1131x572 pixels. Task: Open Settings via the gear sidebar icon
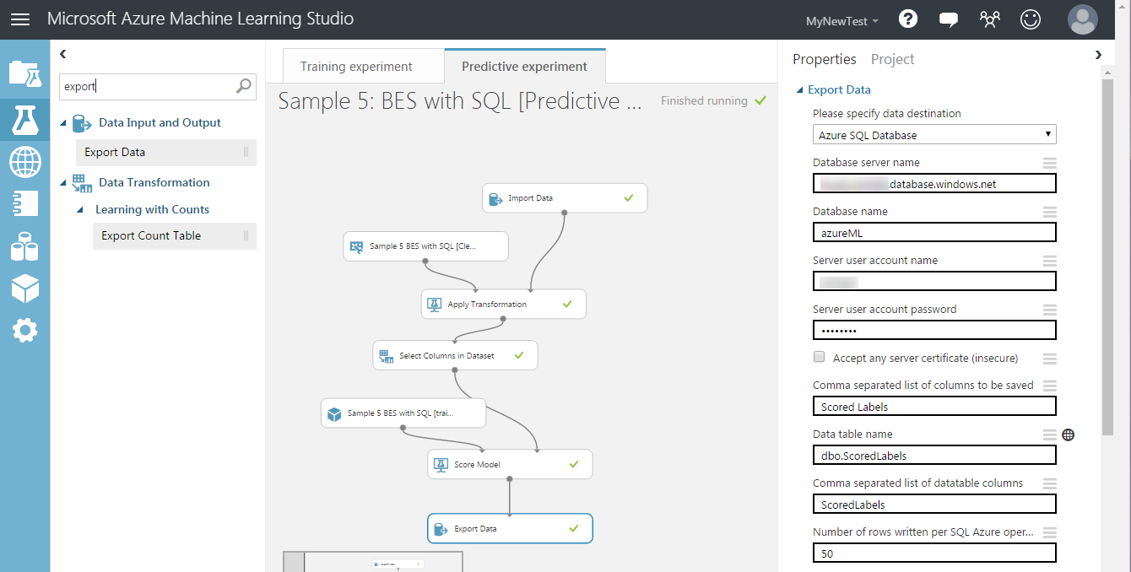[x=24, y=331]
